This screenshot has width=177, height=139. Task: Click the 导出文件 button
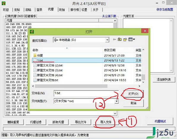[81, 122]
